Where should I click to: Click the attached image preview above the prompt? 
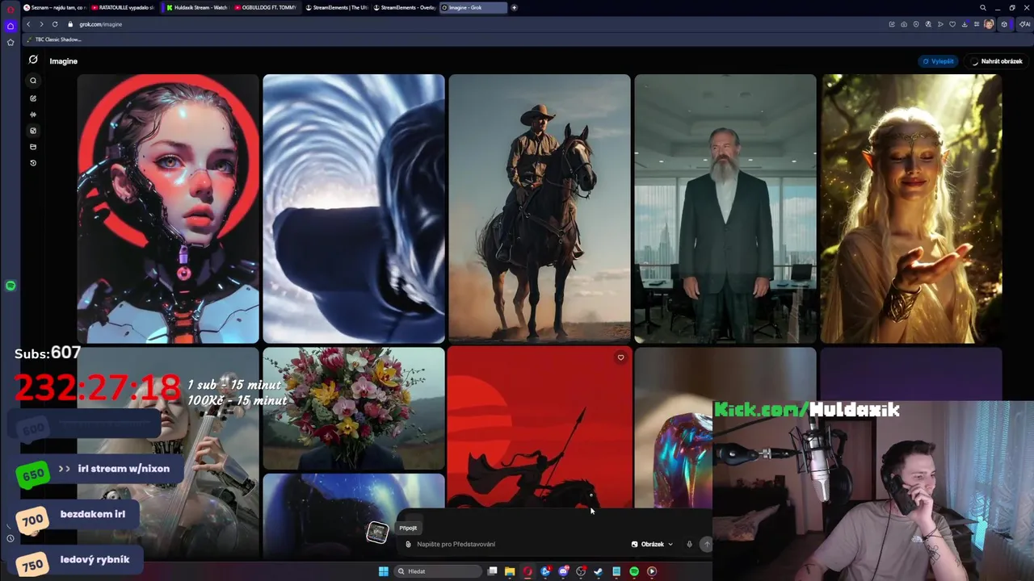[377, 532]
